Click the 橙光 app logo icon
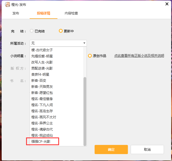172x161 pixels. (x=7, y=4)
